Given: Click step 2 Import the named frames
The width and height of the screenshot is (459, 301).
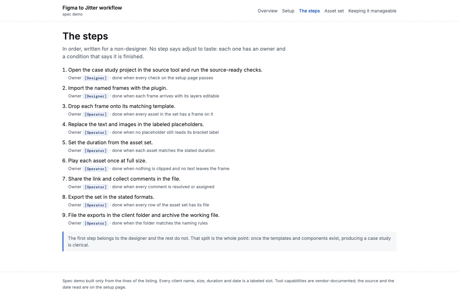Looking at the screenshot, I should coord(118,88).
